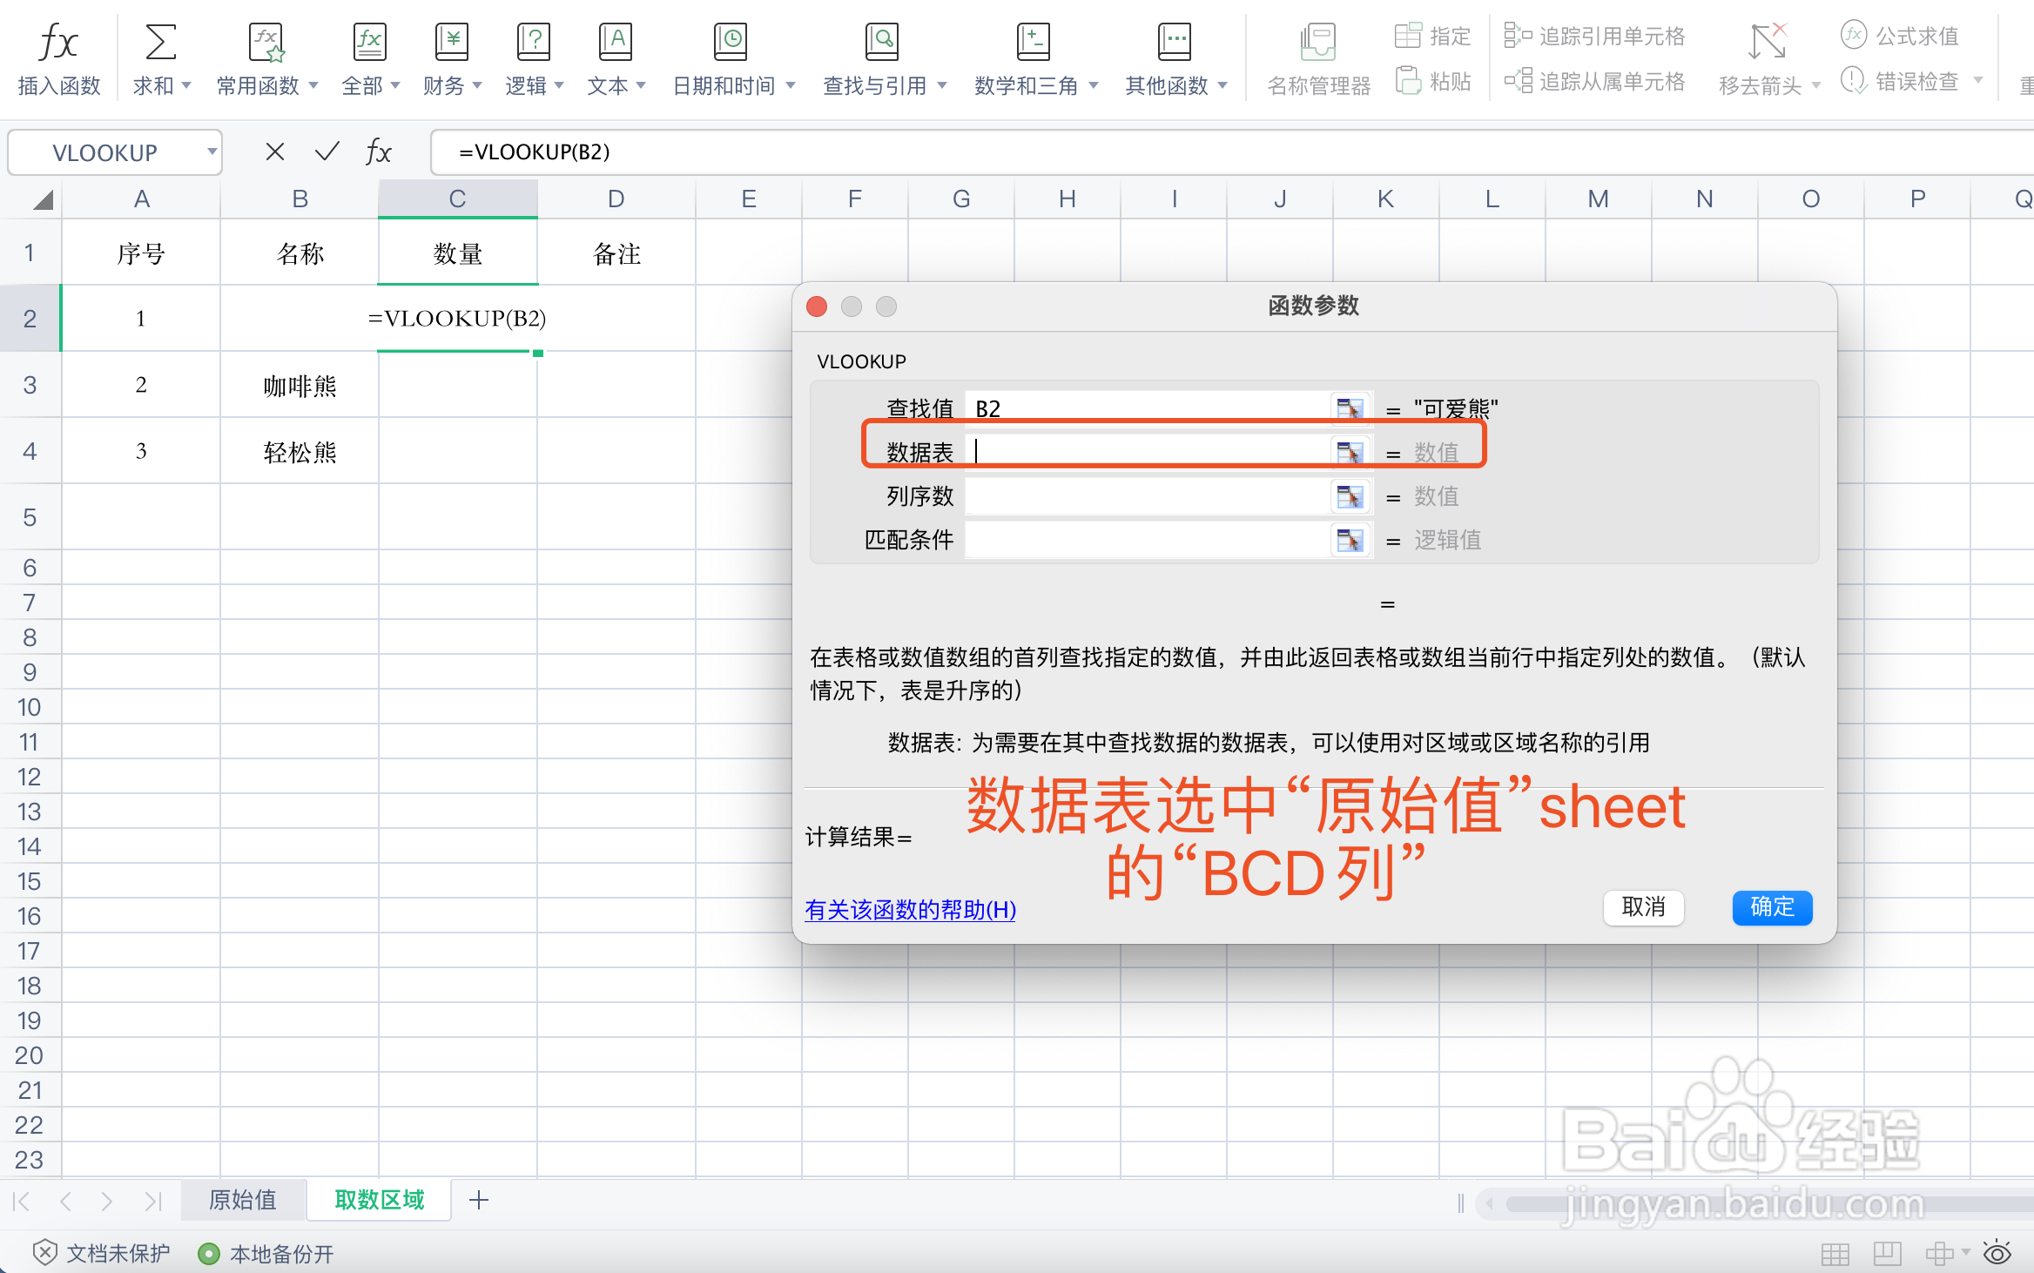Click the Select All corner triangle

click(x=44, y=200)
